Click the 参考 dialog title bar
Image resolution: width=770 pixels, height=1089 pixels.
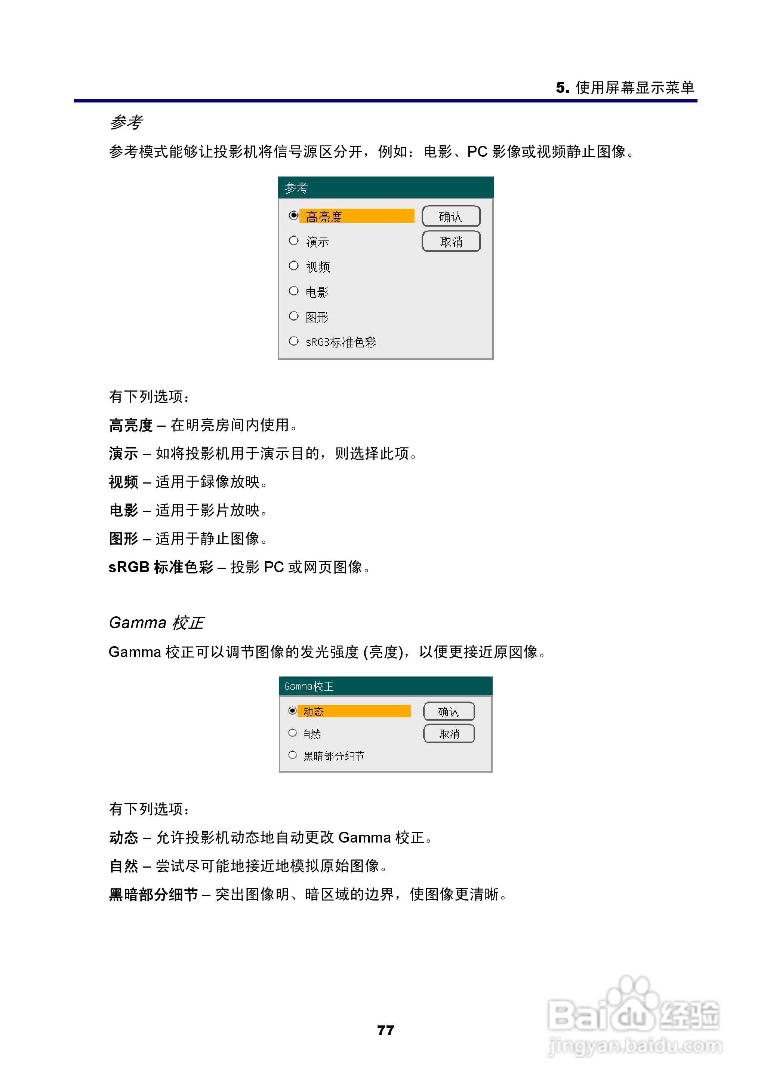[x=385, y=188]
